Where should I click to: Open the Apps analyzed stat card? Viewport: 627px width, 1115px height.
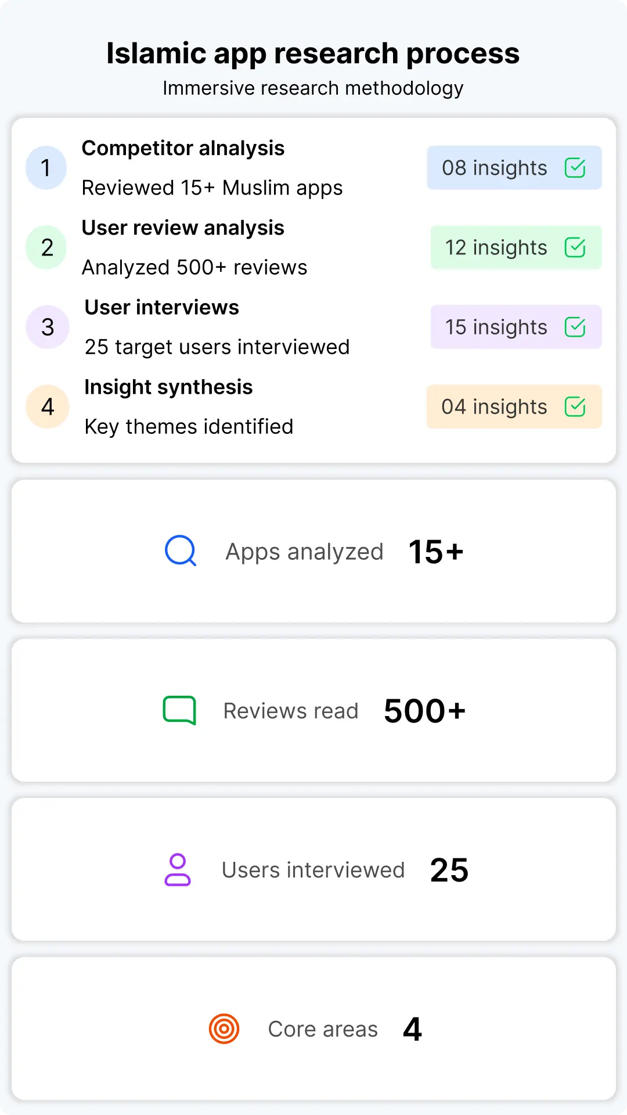tap(313, 551)
